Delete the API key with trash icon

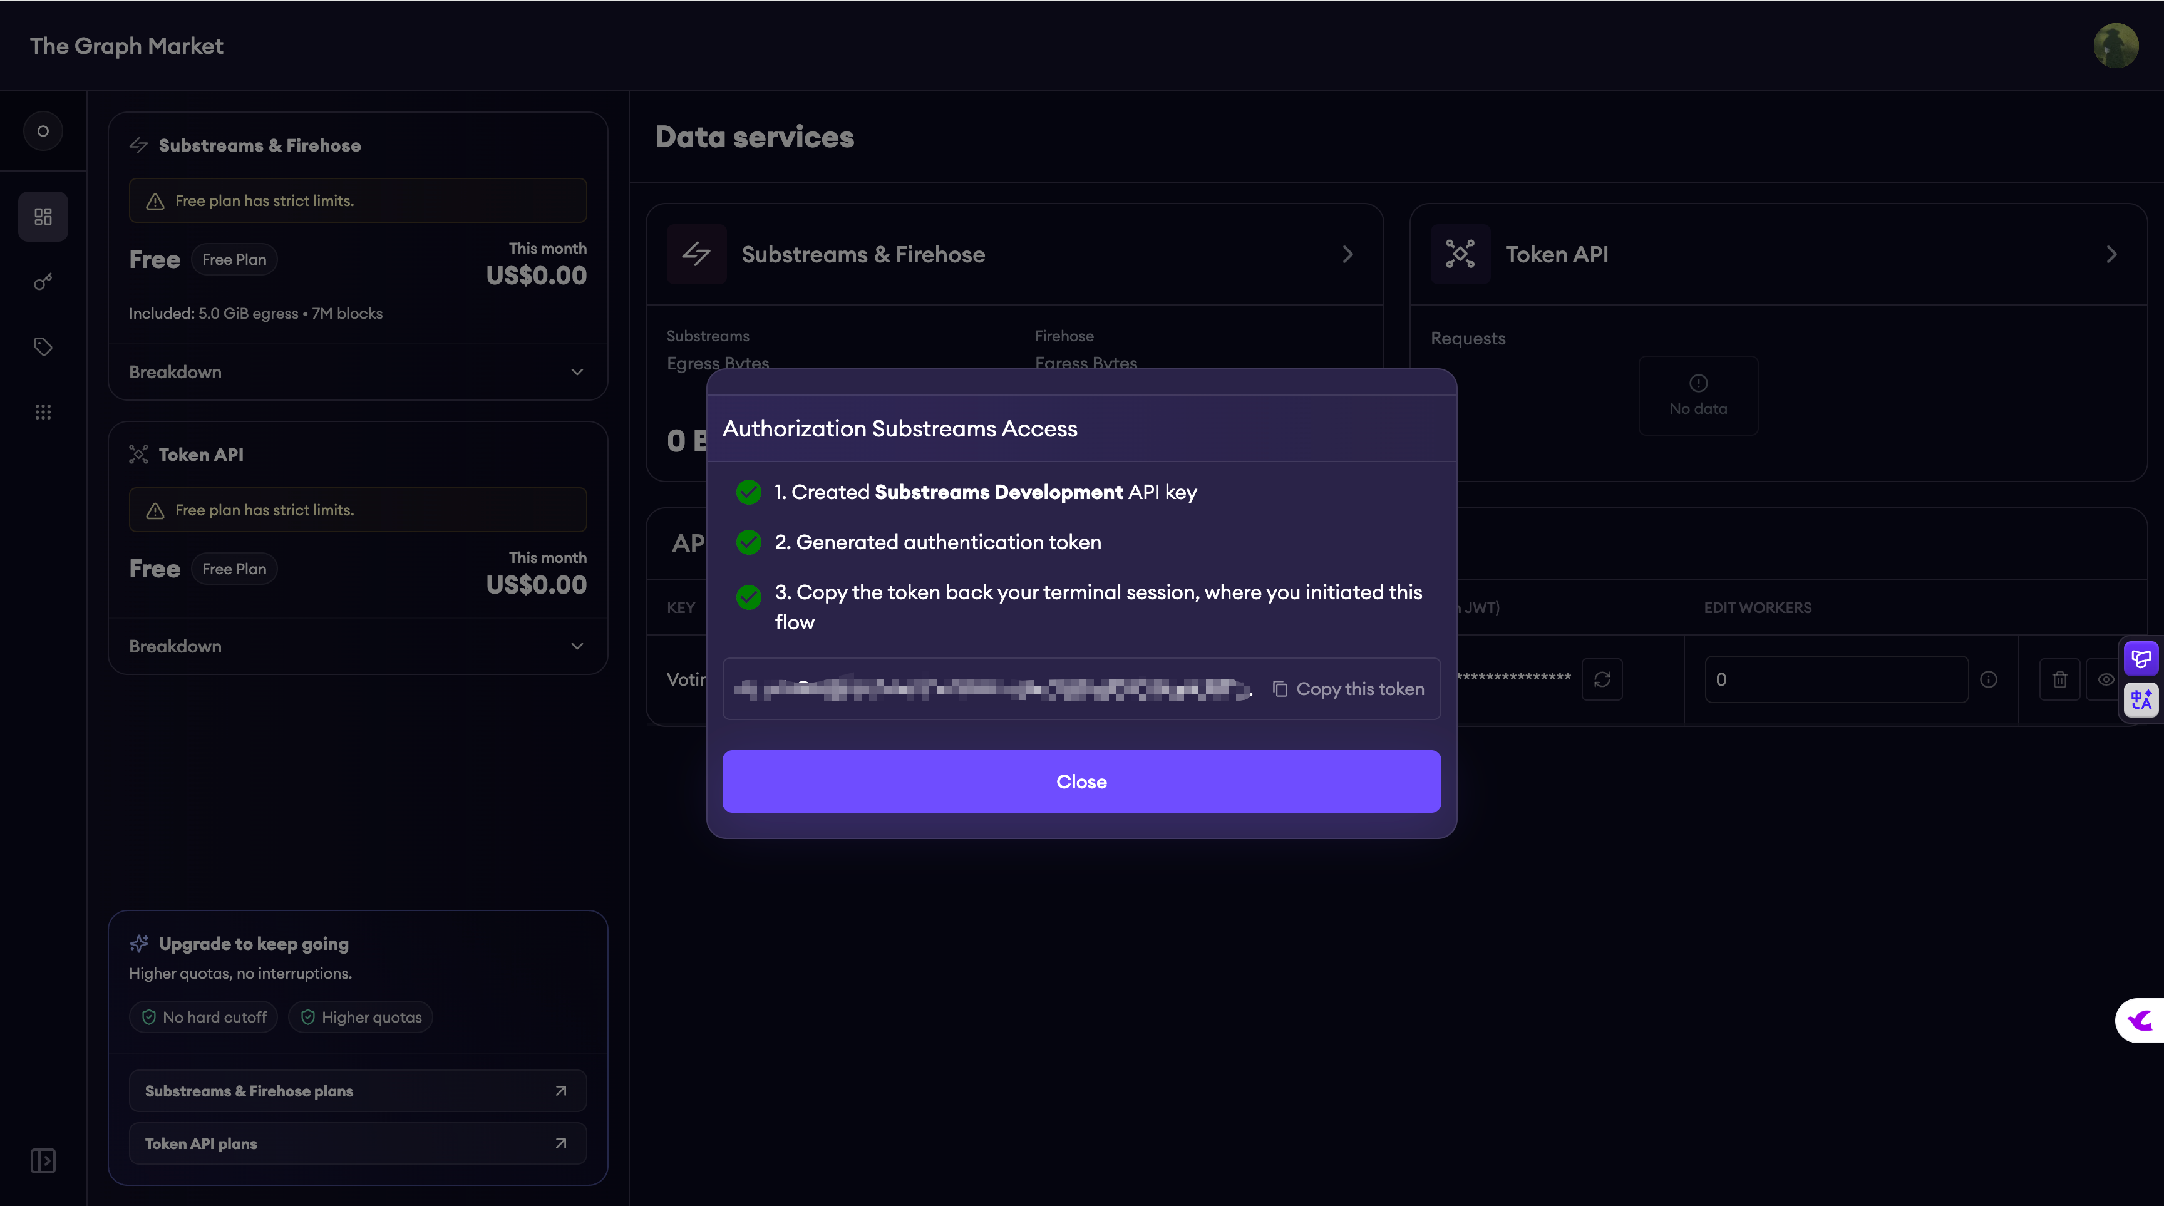coord(2060,679)
